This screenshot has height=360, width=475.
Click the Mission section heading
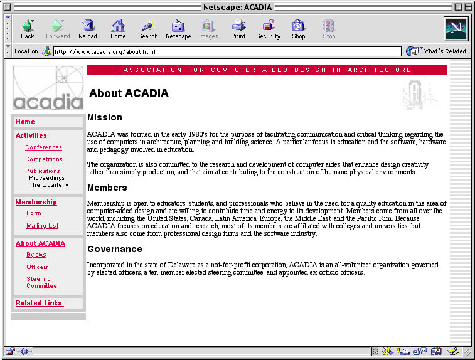click(x=105, y=117)
